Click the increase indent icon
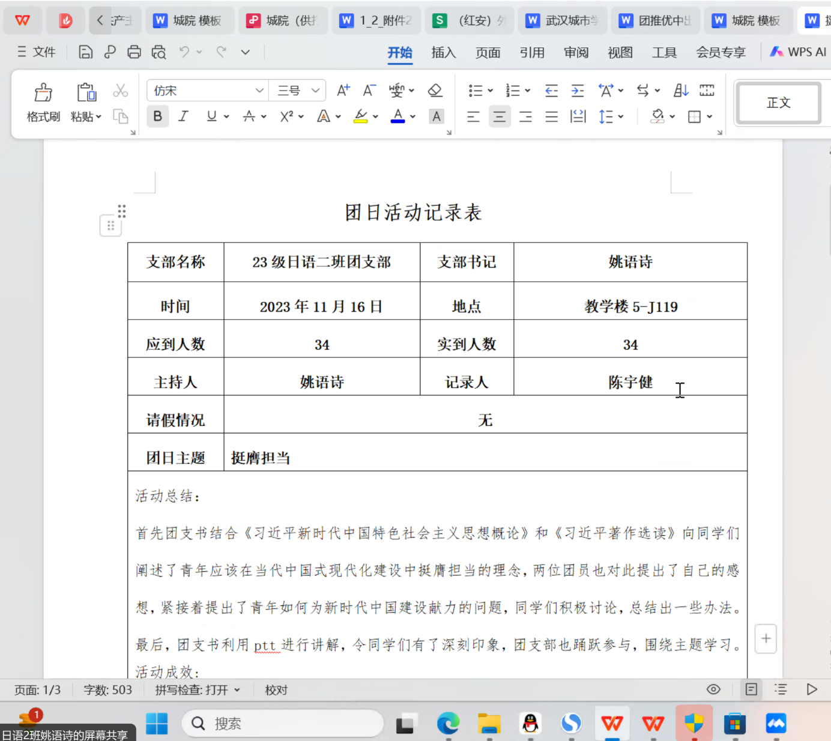This screenshot has width=831, height=741. [x=577, y=91]
